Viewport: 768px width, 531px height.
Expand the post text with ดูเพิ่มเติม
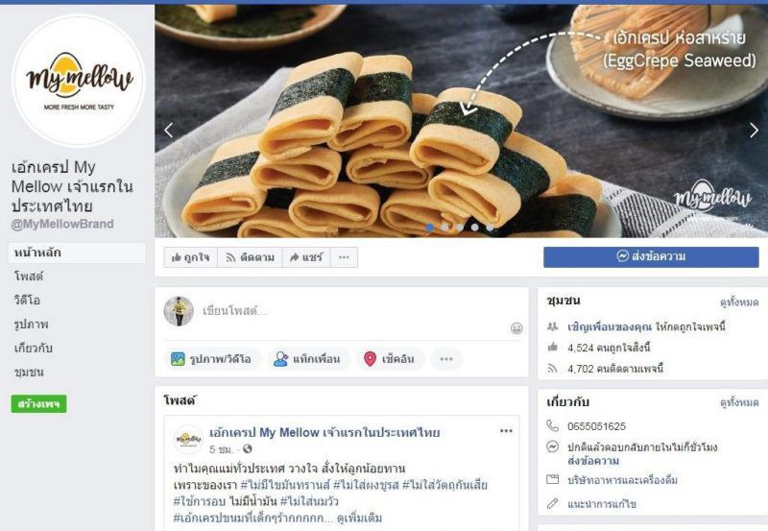359,519
